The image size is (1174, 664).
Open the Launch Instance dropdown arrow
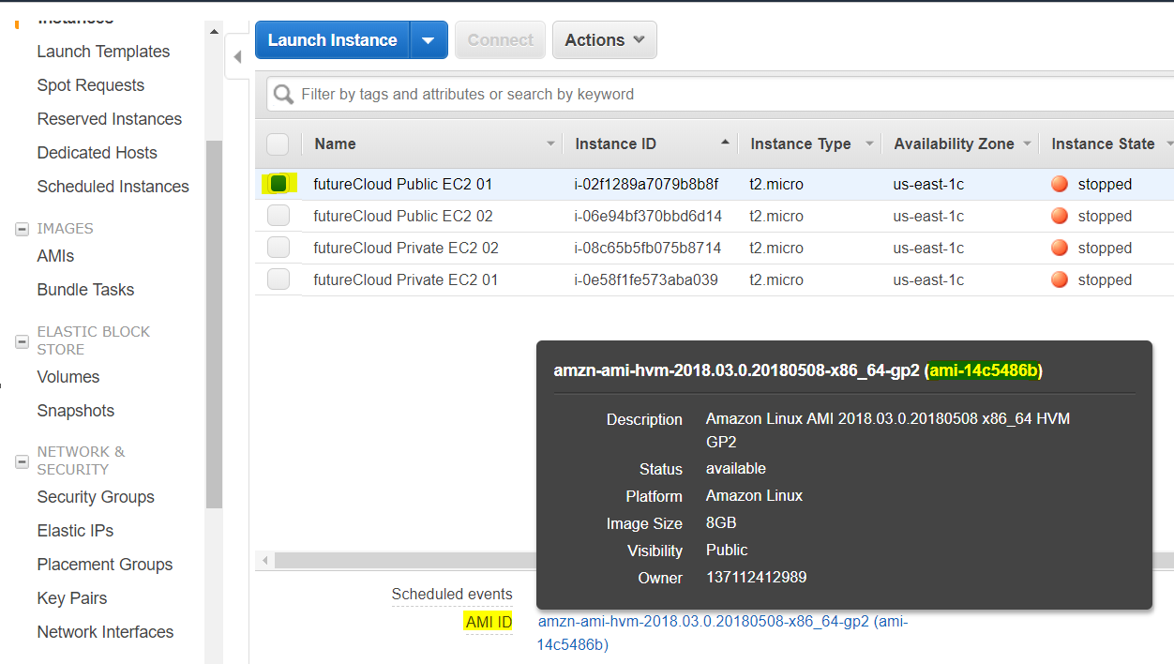click(429, 40)
